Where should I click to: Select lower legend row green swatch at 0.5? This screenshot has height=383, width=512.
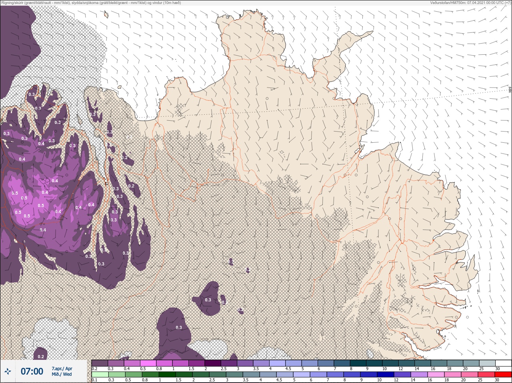(134, 374)
